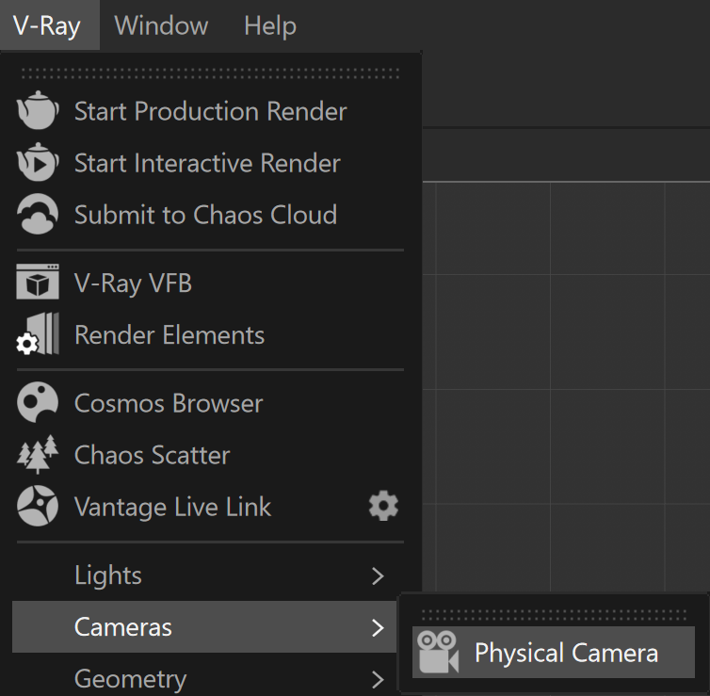Open Vantage Live Link settings gear
710x696 pixels.
click(x=383, y=506)
